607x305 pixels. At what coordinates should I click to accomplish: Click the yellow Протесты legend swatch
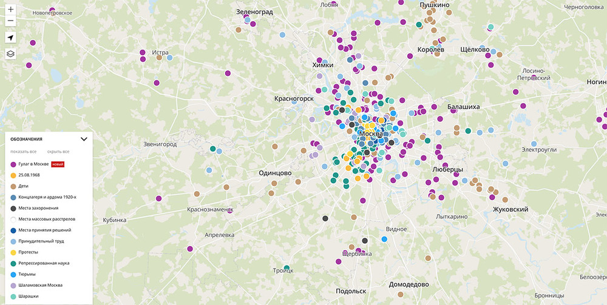(x=13, y=252)
